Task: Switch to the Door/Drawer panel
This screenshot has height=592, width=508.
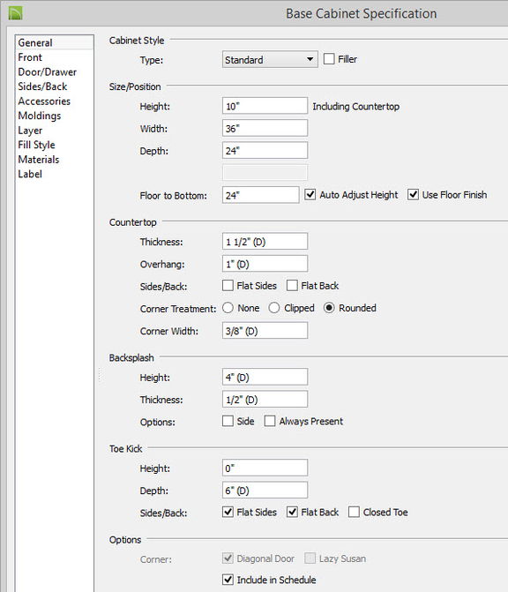Action: click(x=47, y=72)
